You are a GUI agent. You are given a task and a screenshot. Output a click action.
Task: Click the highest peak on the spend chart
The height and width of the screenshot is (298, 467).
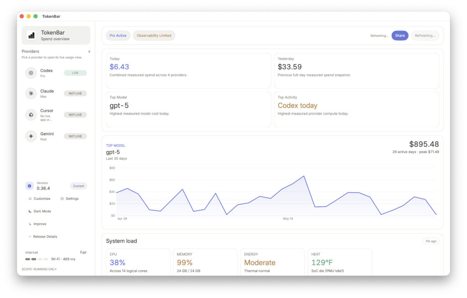(x=304, y=176)
